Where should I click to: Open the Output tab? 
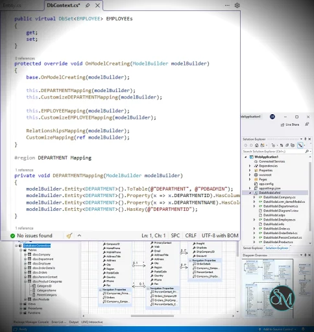coord(73,322)
